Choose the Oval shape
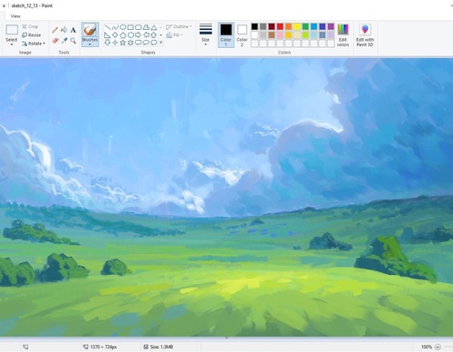Screen dimensions: 453x352 (x=122, y=27)
